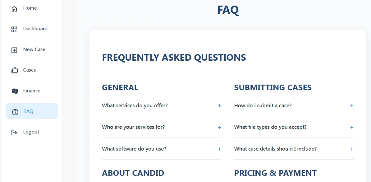Screen dimensions: 371x182
Task: Expand 'What services do you offer?' plus
Action: tap(219, 106)
